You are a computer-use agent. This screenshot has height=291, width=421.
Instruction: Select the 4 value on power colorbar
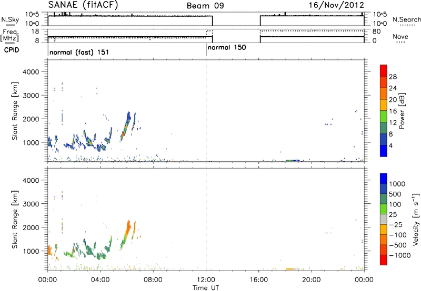(x=390, y=145)
